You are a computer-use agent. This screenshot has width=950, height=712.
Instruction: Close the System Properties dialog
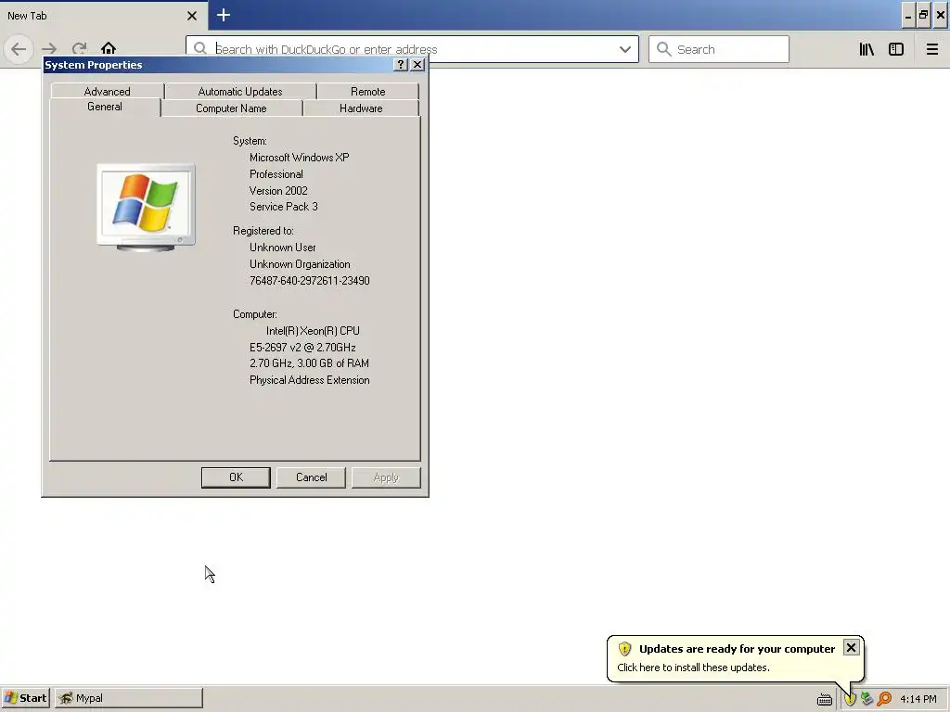(417, 65)
